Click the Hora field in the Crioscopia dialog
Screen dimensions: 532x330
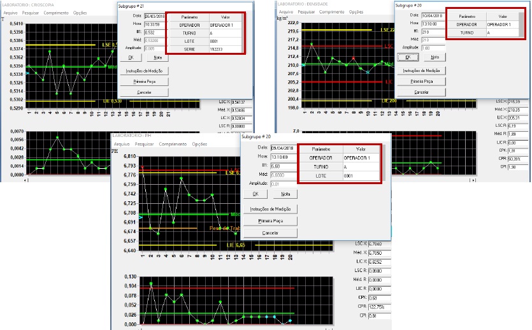[152, 25]
